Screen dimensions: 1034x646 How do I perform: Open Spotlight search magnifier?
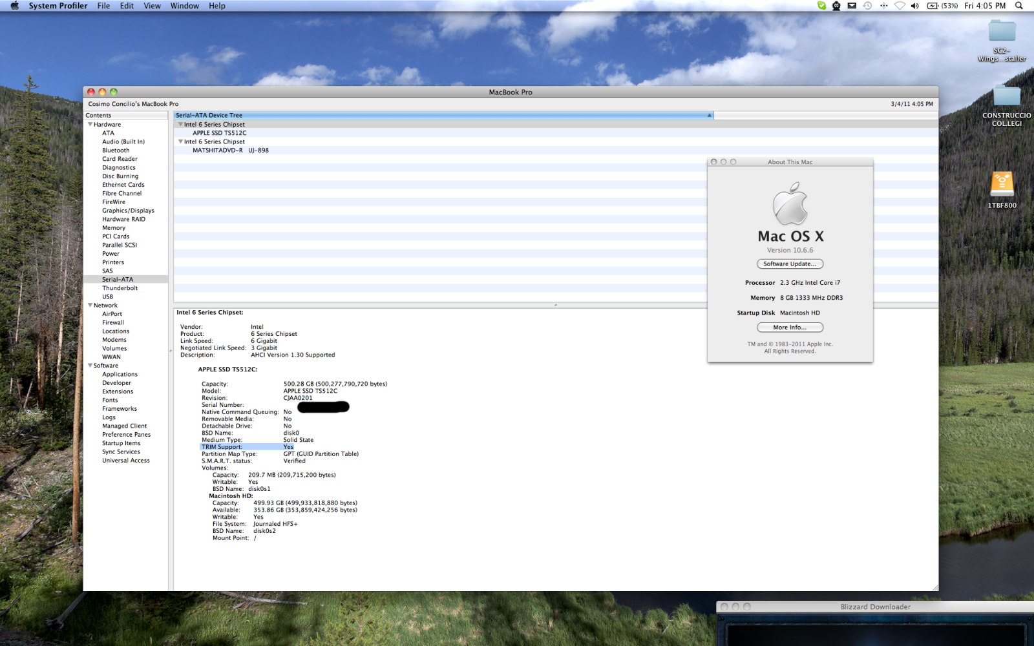tap(1019, 6)
